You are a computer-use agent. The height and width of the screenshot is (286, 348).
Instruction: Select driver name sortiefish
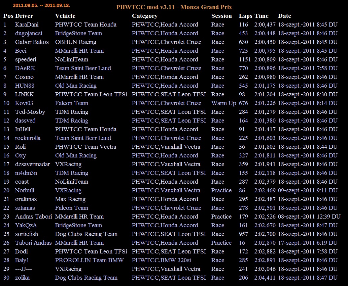tap(26, 234)
